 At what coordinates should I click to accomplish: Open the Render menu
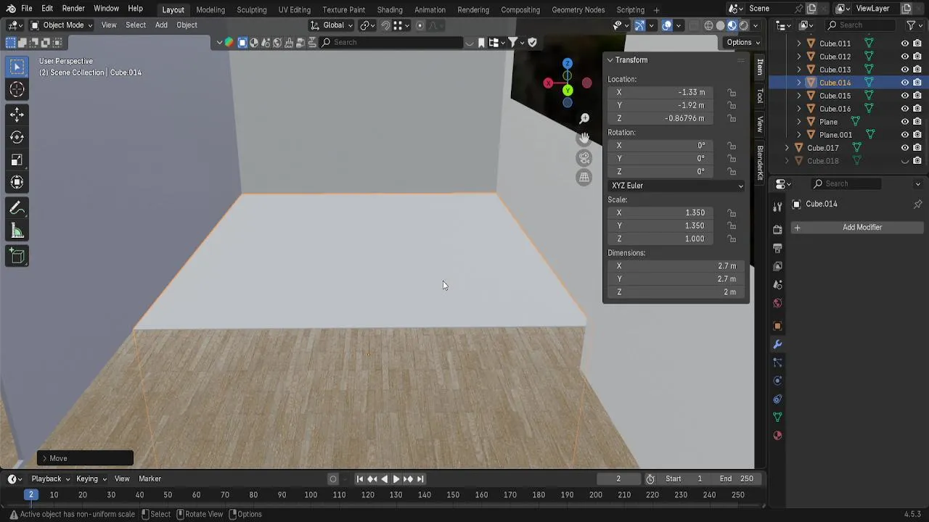73,9
